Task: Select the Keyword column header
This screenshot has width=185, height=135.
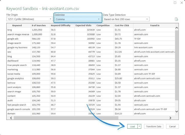Action: tap(17, 25)
